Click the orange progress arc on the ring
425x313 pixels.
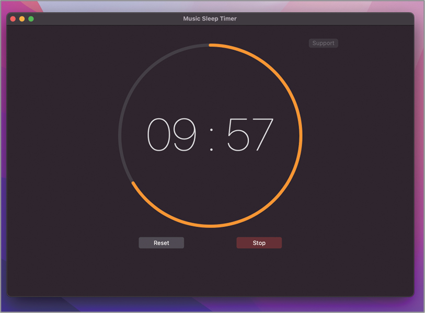(x=301, y=136)
